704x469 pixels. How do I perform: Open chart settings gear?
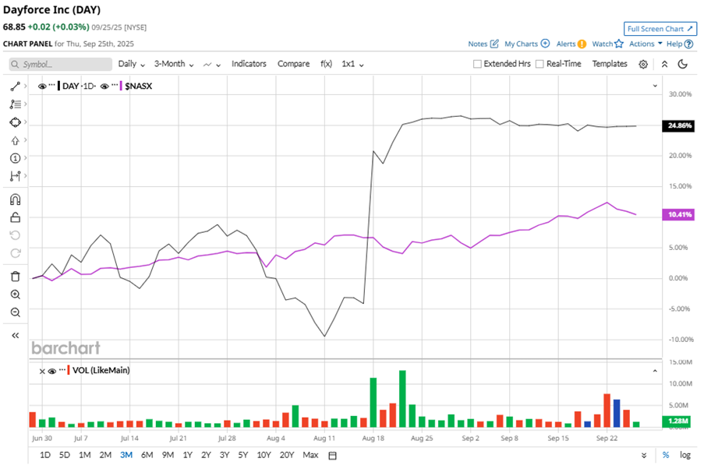coord(643,64)
